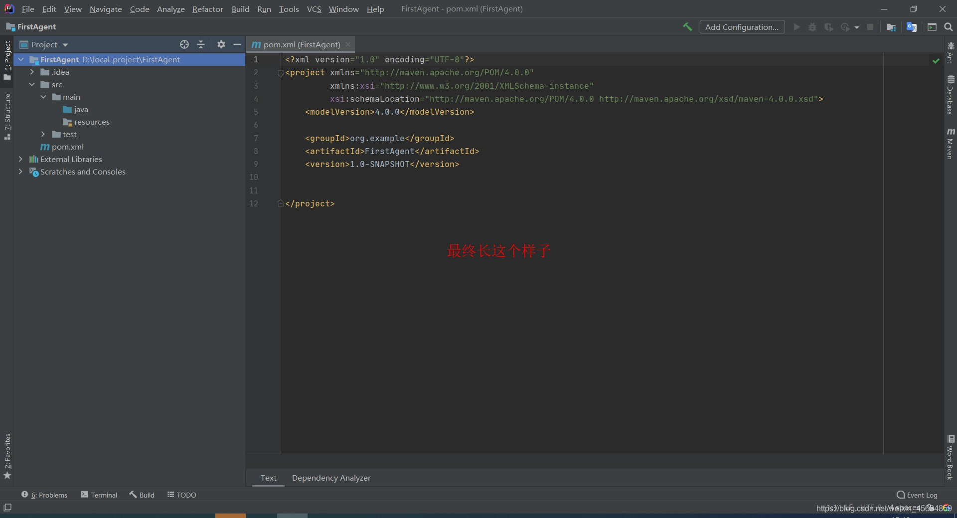The height and width of the screenshot is (518, 957).
Task: Open the VCS menu
Action: (314, 9)
